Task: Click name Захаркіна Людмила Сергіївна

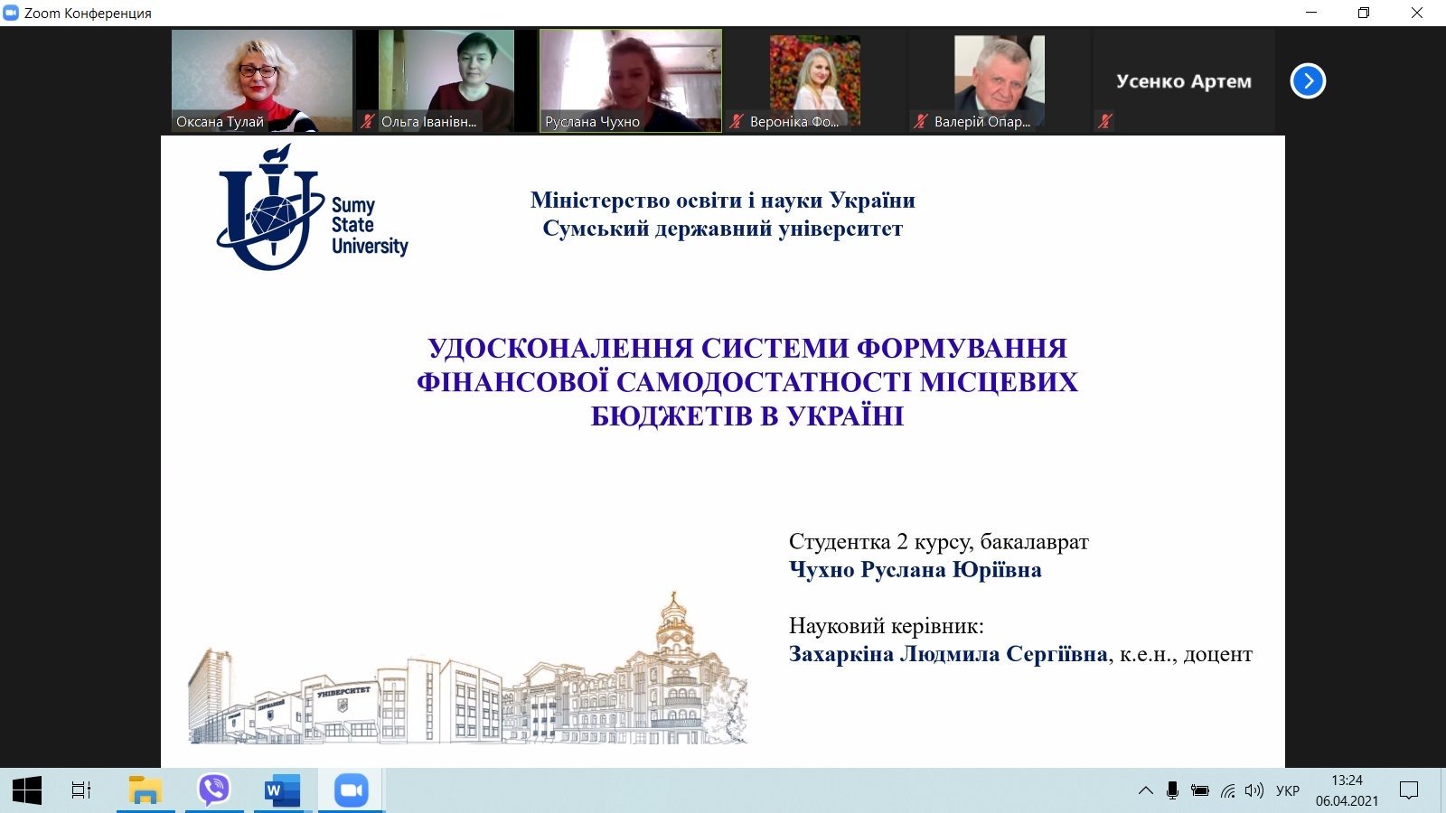Action: [948, 653]
